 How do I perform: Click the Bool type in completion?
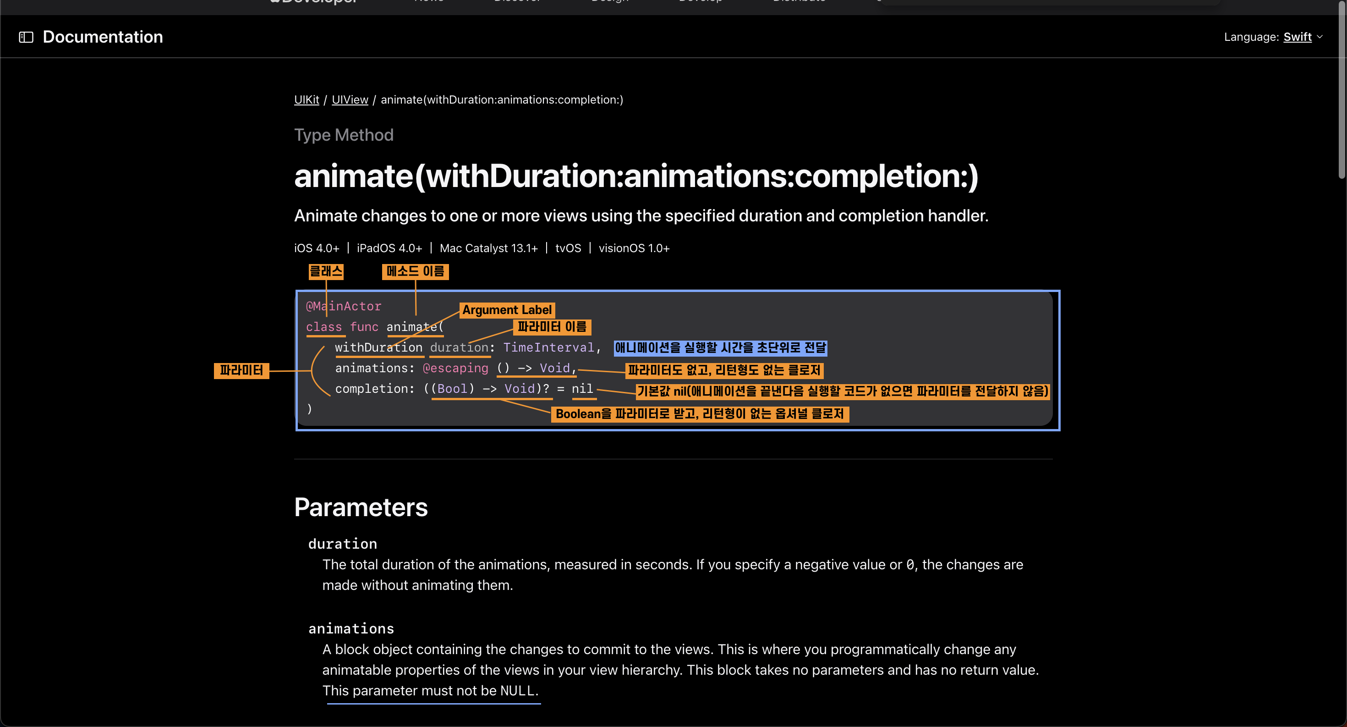452,389
